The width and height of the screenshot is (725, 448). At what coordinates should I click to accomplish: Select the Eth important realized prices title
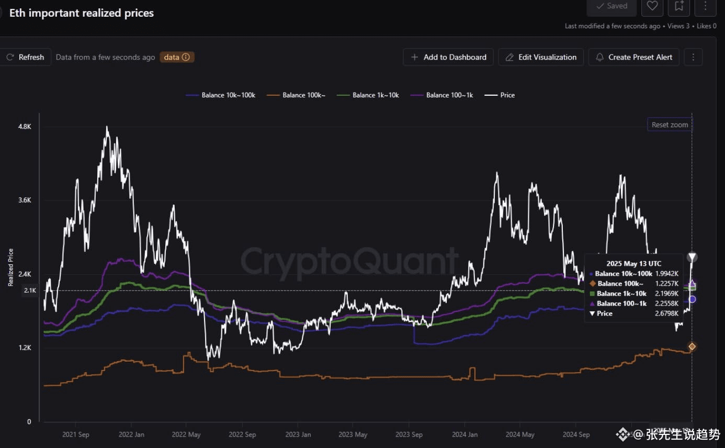point(81,13)
